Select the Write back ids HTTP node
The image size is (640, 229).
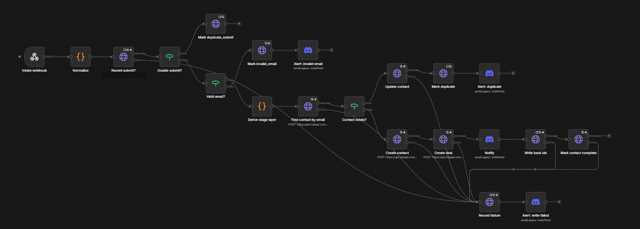click(x=536, y=139)
